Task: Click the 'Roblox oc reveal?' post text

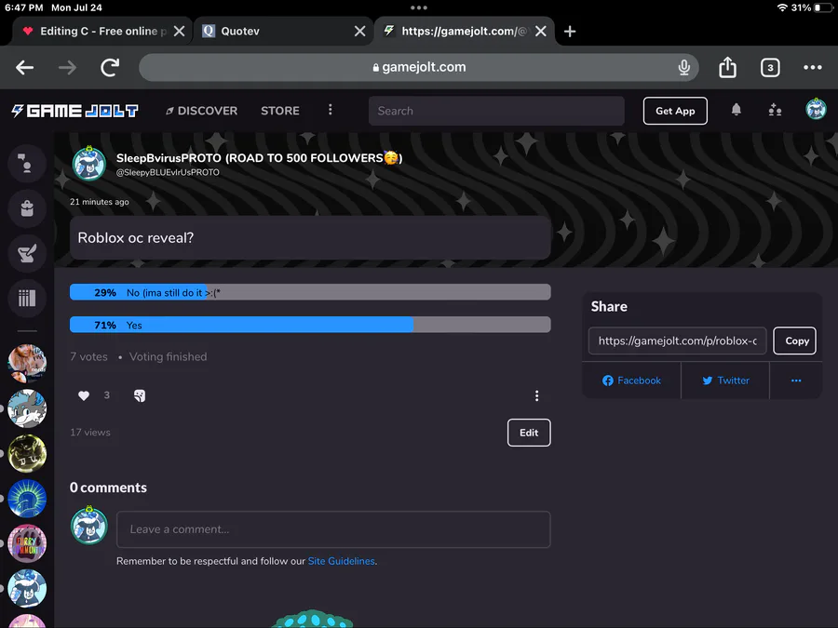Action: [x=136, y=237]
